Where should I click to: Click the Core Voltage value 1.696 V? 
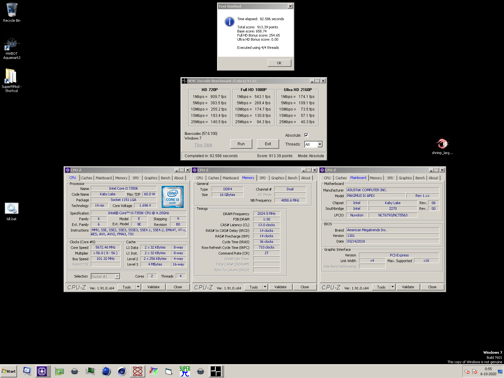pyautogui.click(x=145, y=205)
